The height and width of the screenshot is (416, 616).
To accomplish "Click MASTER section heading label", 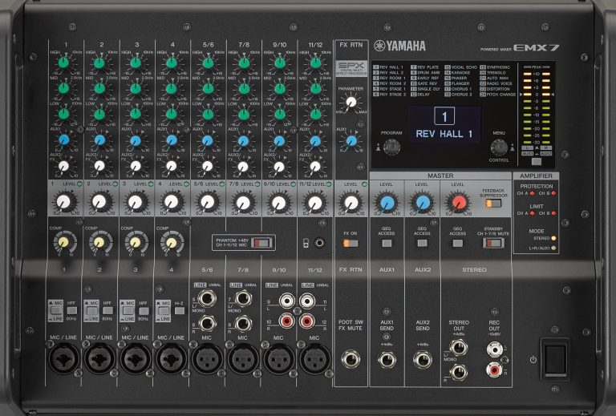I will [440, 176].
